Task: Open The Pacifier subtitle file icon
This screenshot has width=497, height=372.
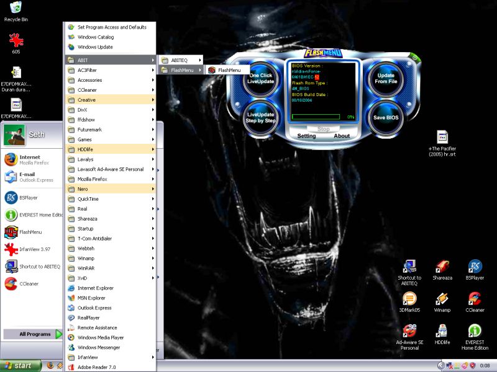Action: 442,138
